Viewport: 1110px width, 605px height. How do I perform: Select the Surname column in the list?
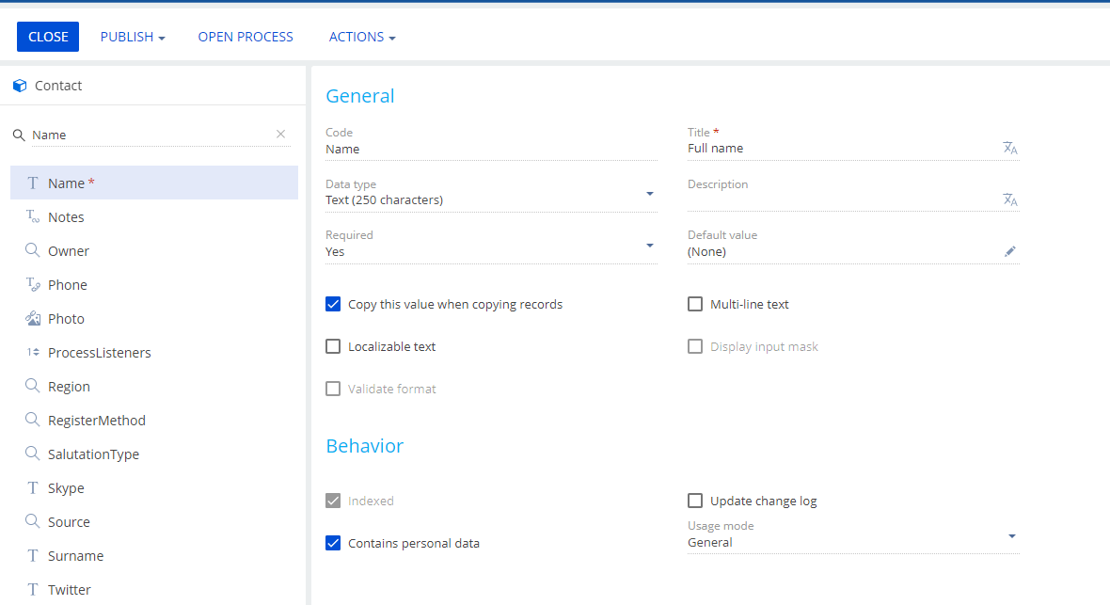pos(154,555)
